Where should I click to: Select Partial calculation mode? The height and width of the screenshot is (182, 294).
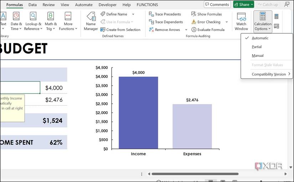267,47
